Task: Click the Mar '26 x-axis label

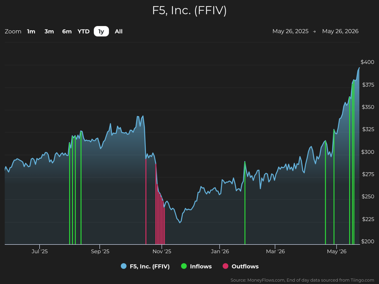Action: (x=275, y=251)
